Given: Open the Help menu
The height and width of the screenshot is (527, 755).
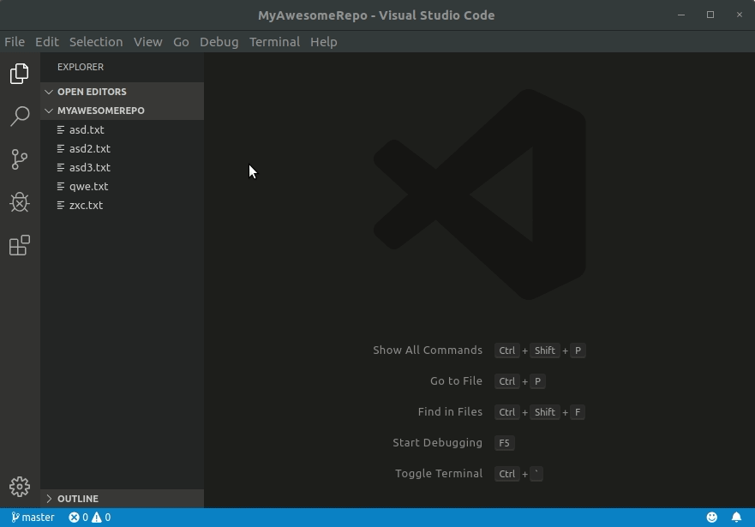Looking at the screenshot, I should [x=324, y=41].
